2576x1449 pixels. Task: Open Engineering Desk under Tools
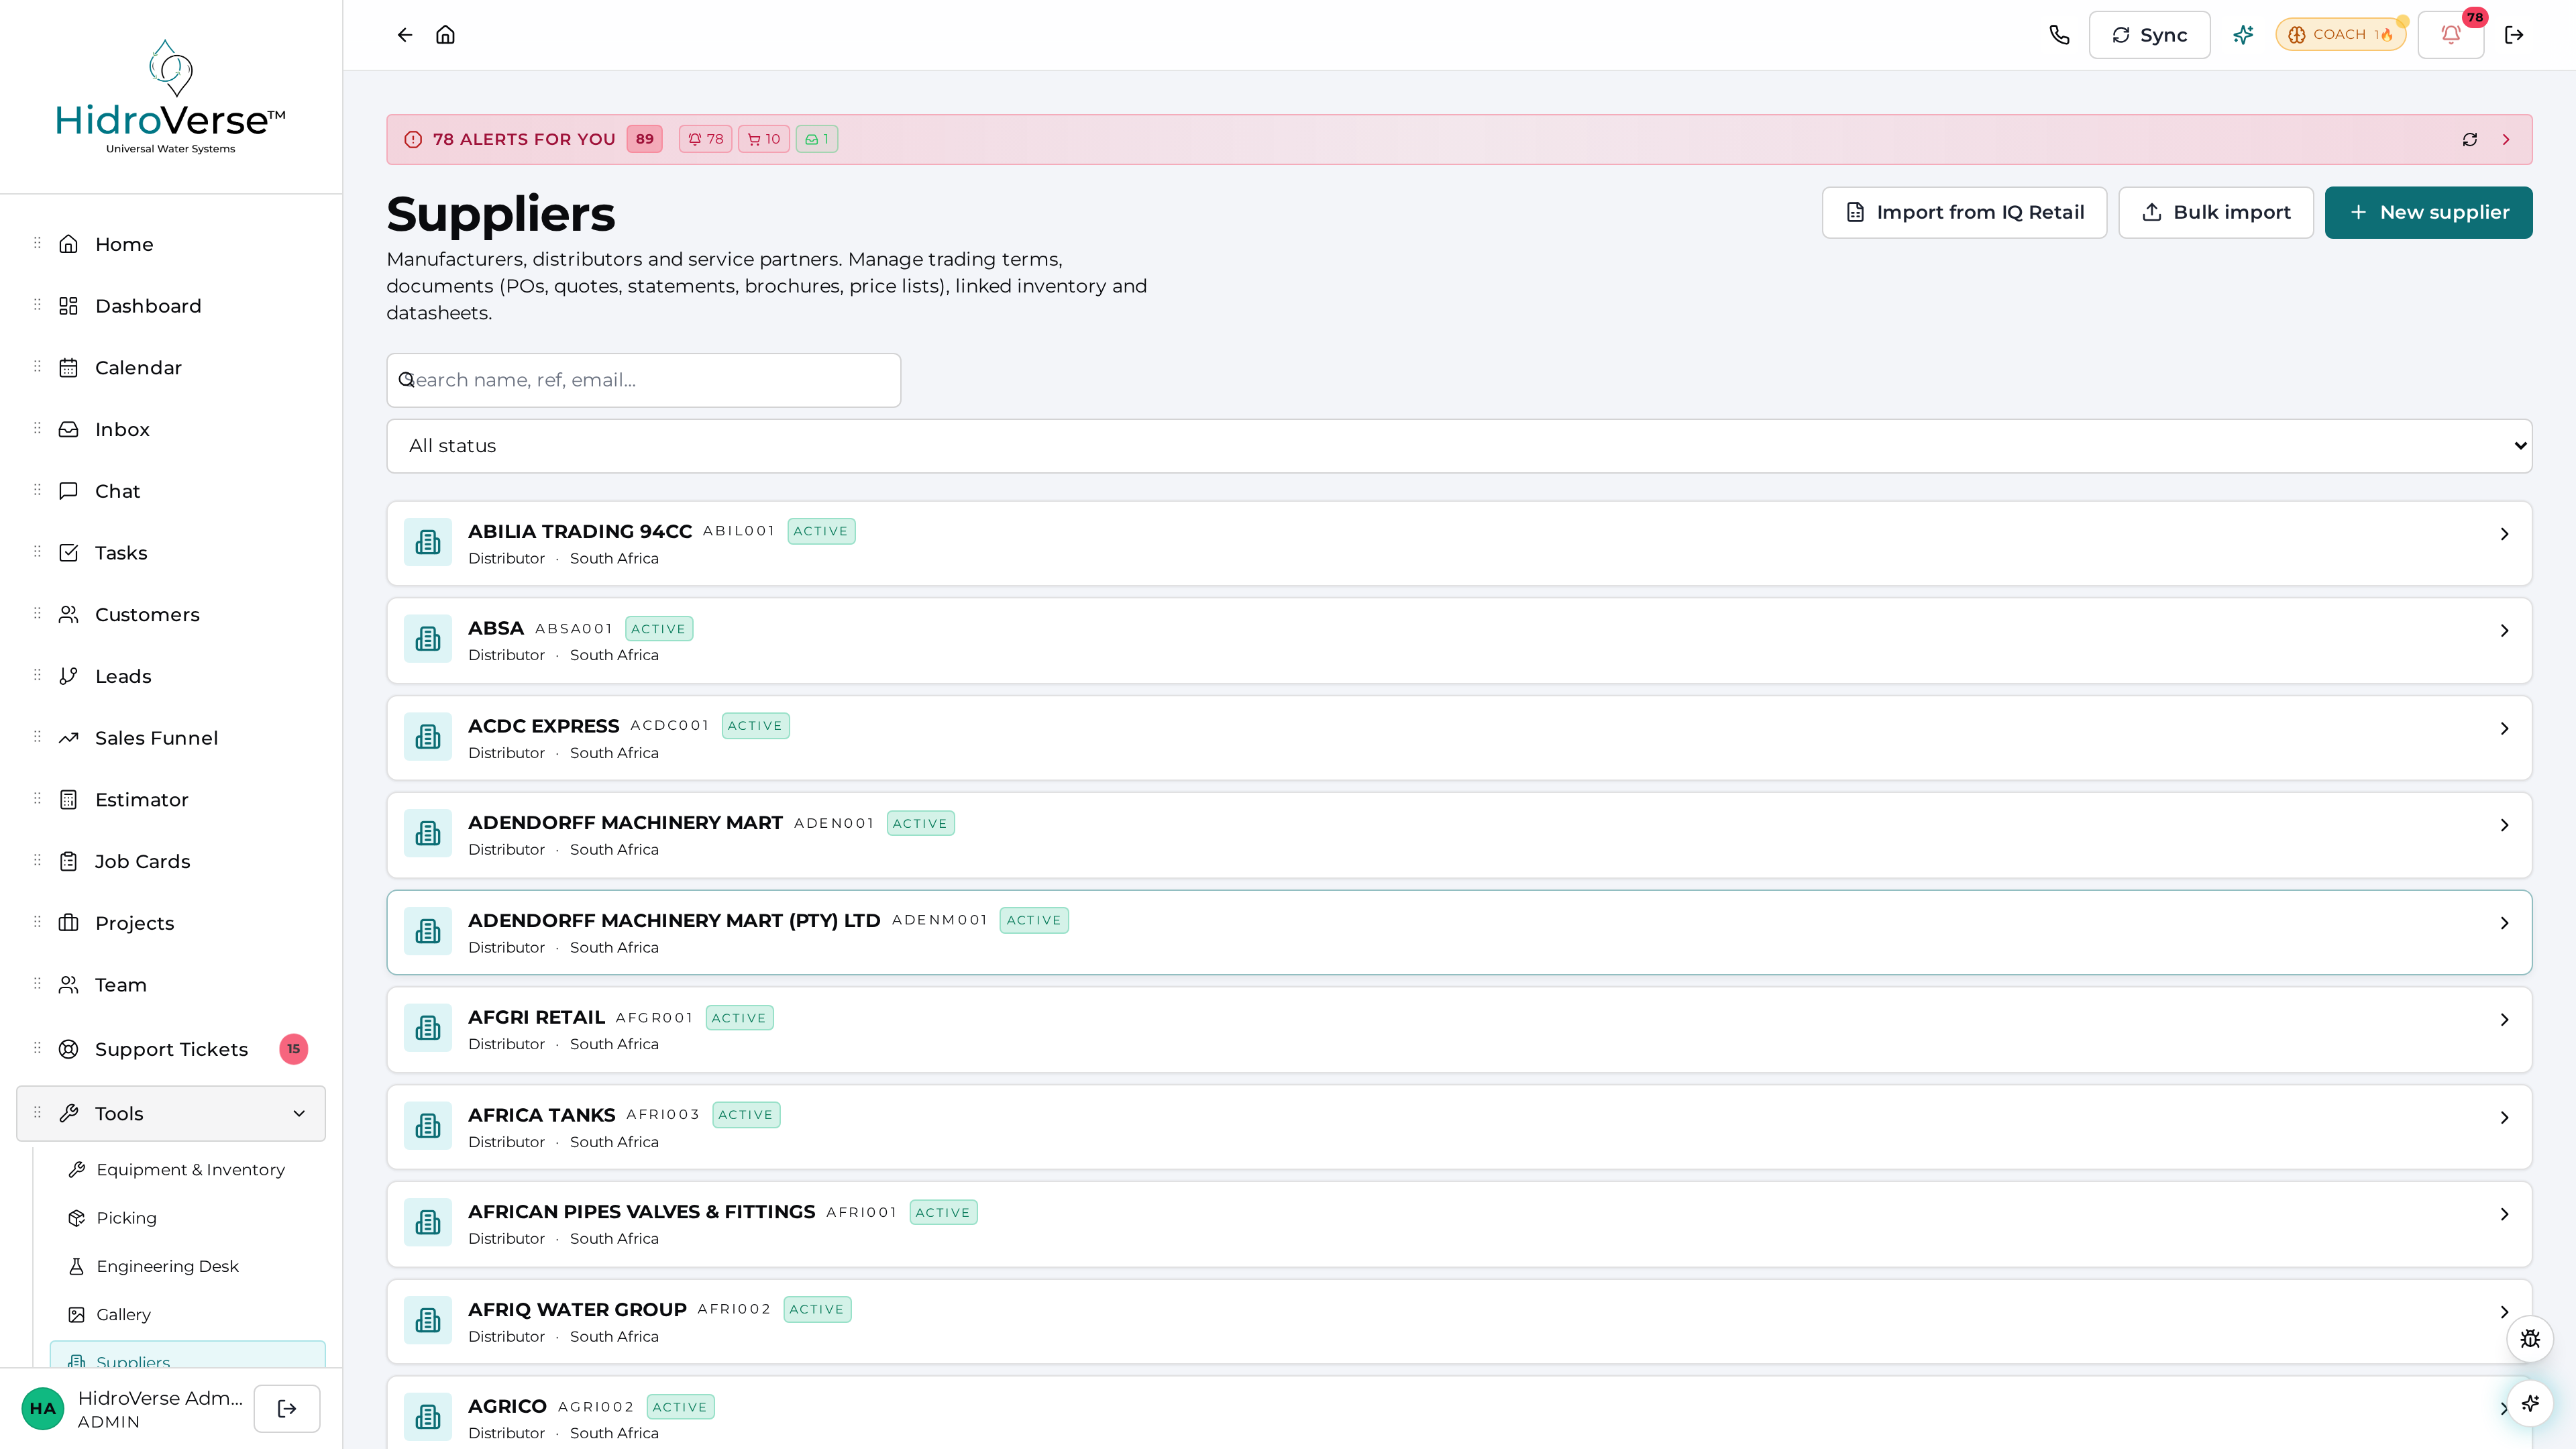click(x=188, y=1266)
